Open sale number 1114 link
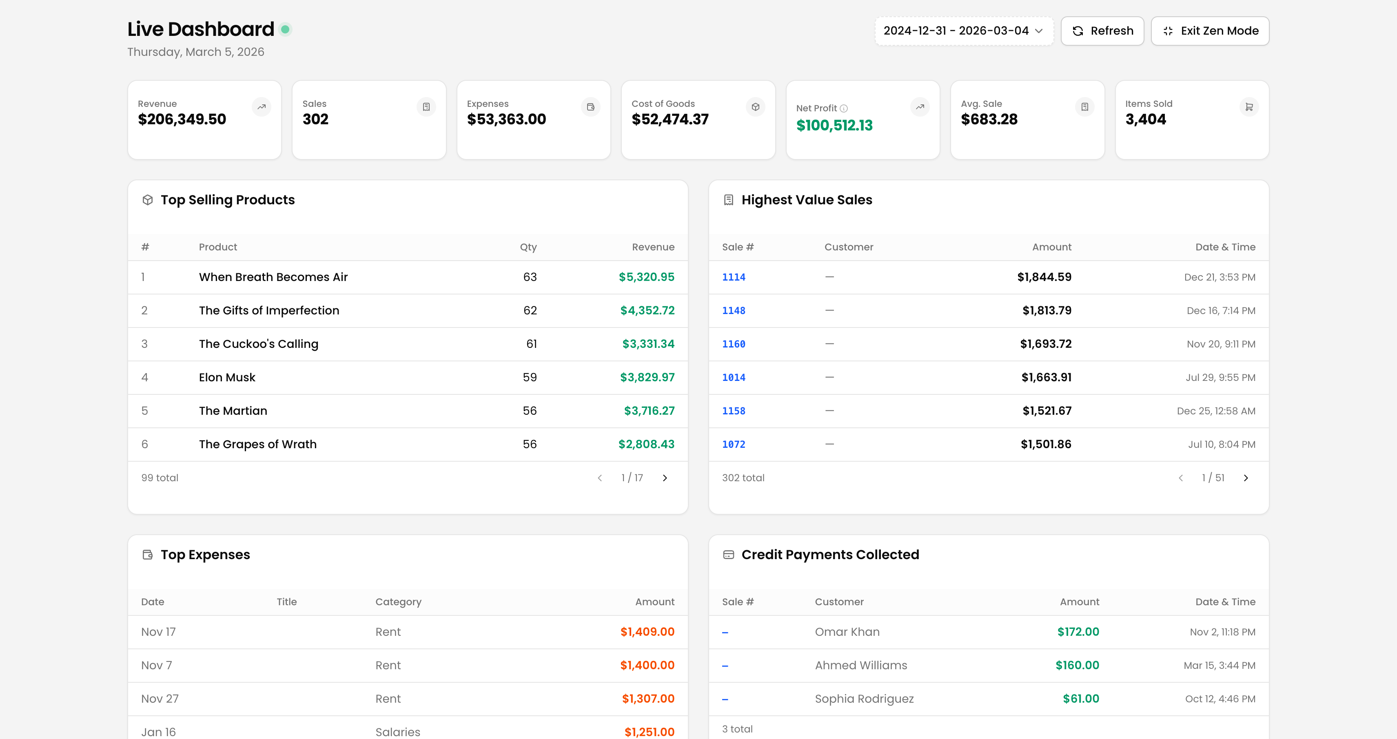This screenshot has width=1397, height=739. pyautogui.click(x=733, y=277)
